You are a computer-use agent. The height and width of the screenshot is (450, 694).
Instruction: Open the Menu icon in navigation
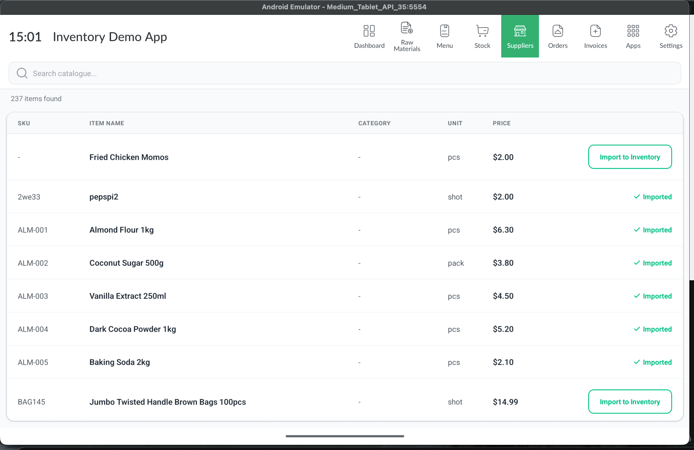pos(444,31)
